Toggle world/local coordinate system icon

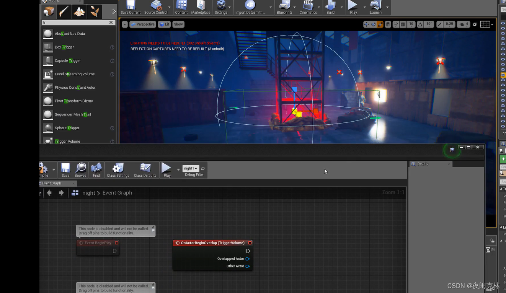click(x=388, y=24)
